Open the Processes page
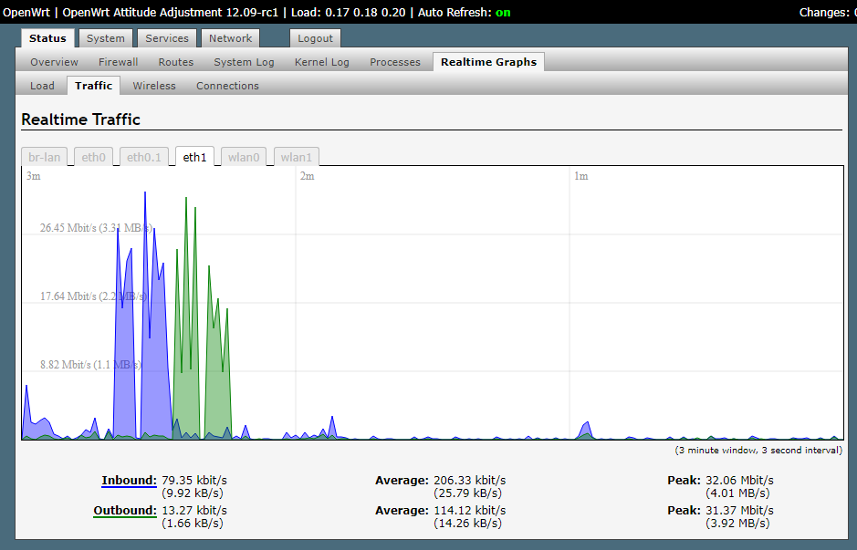857x550 pixels. (x=394, y=61)
